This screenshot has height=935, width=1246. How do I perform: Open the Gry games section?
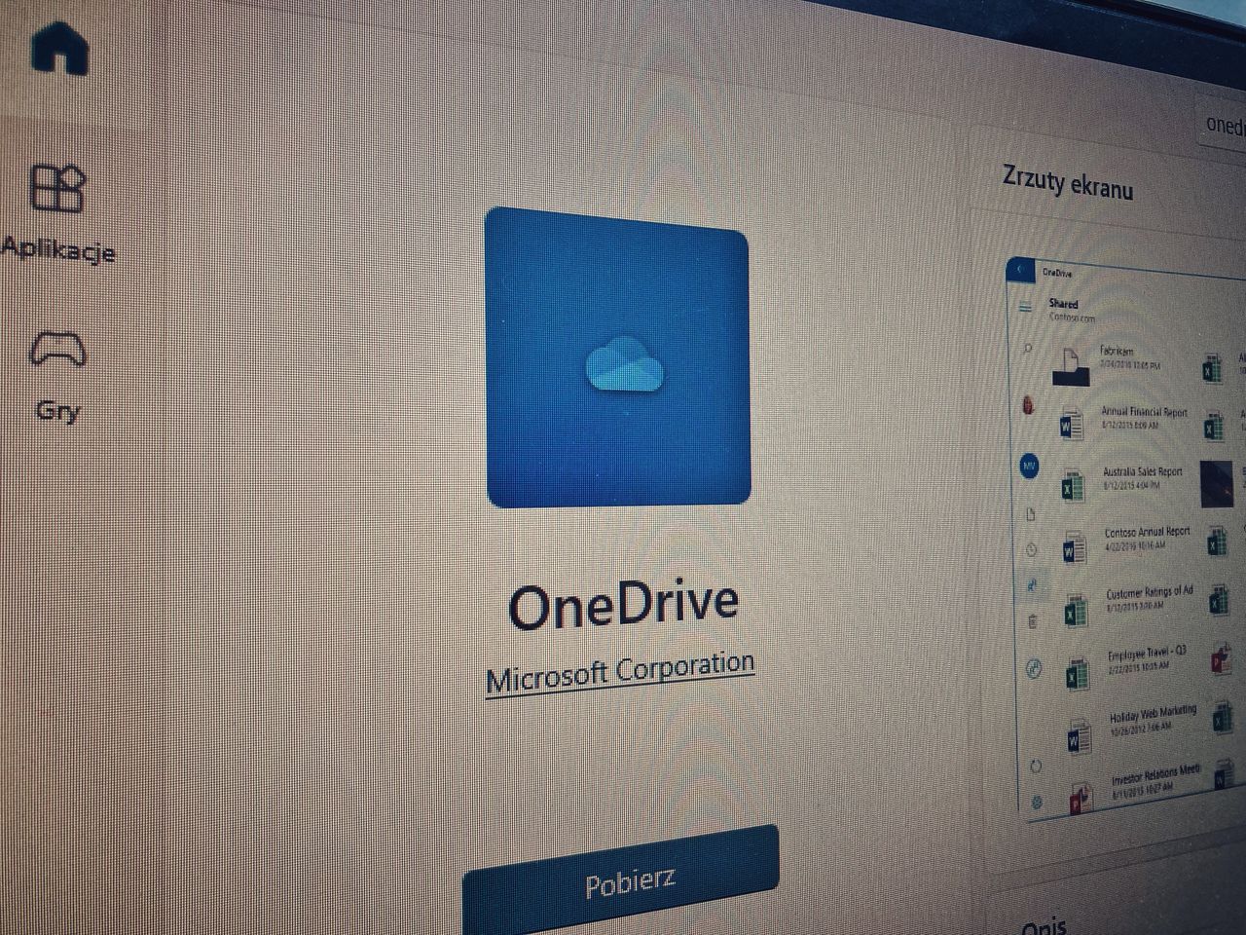click(x=59, y=375)
